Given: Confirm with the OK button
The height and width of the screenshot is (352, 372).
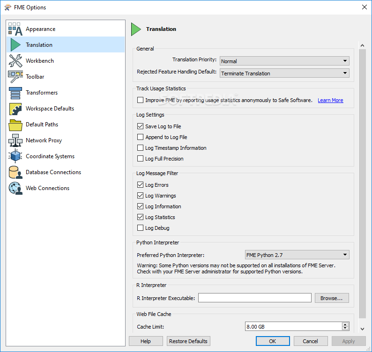Looking at the screenshot, I should (273, 341).
